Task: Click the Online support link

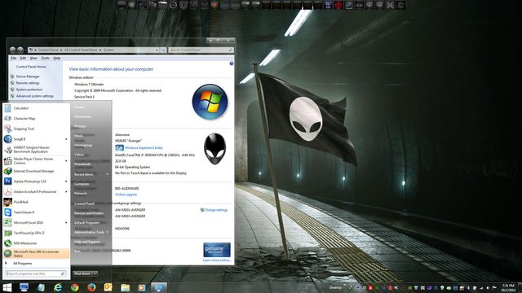Action: (x=126, y=195)
